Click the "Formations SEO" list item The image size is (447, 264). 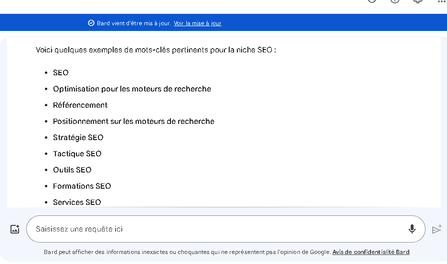(82, 186)
